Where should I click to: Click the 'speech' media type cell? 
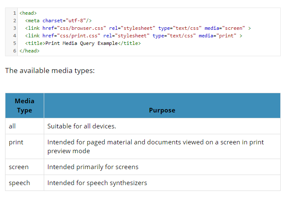19,183
